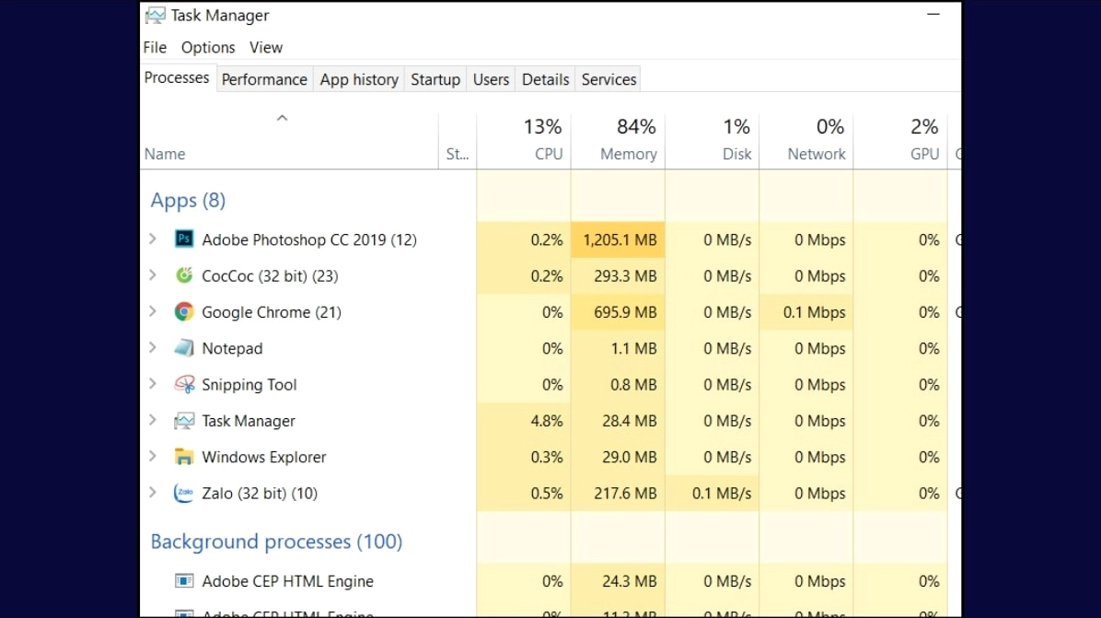Click the CocCoc browser icon

coord(183,275)
